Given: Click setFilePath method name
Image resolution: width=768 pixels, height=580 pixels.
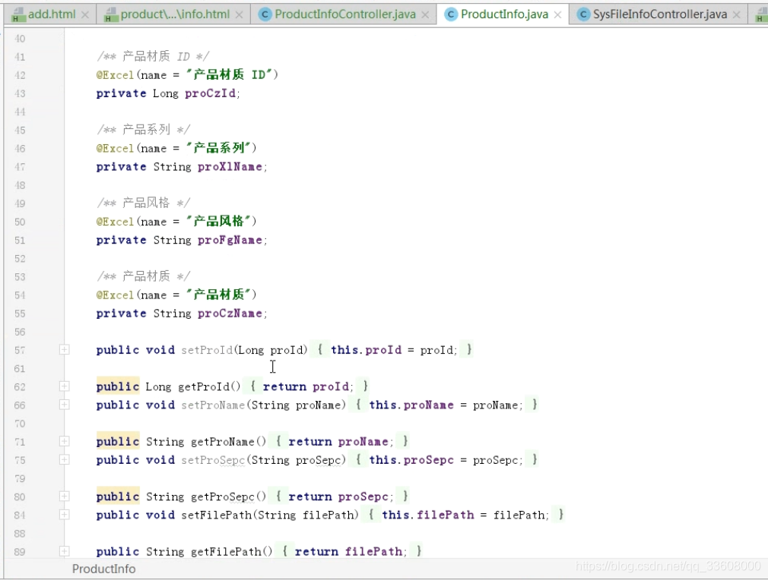Looking at the screenshot, I should (217, 515).
